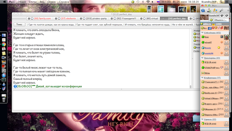This screenshot has width=232, height=131.
Task: Collapse the Конференции (7/7) group
Action: coord(202,77)
